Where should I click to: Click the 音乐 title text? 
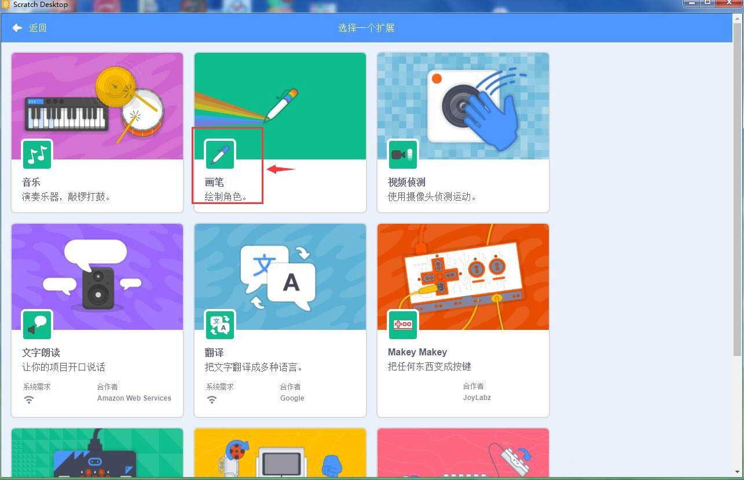coord(31,182)
